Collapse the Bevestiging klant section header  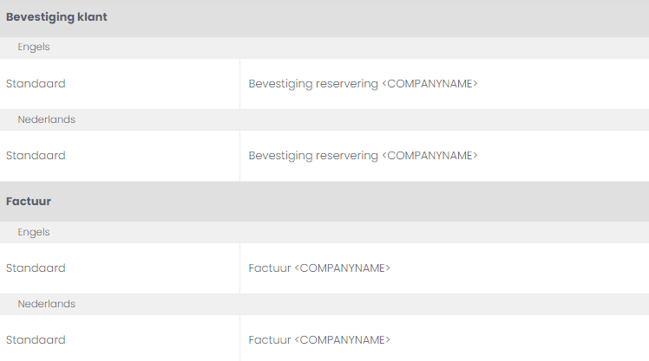pos(56,17)
